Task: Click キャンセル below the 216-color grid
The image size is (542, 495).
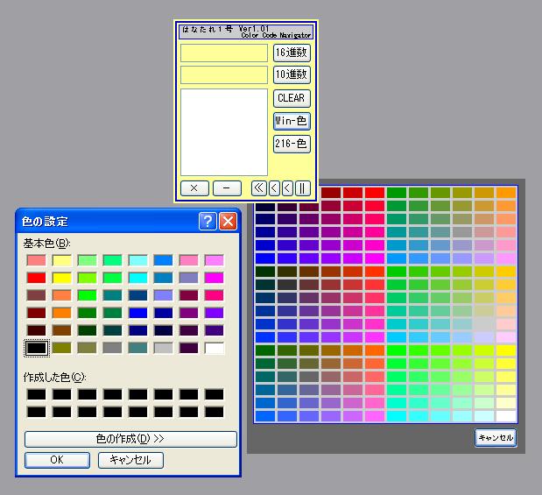Action: point(496,438)
